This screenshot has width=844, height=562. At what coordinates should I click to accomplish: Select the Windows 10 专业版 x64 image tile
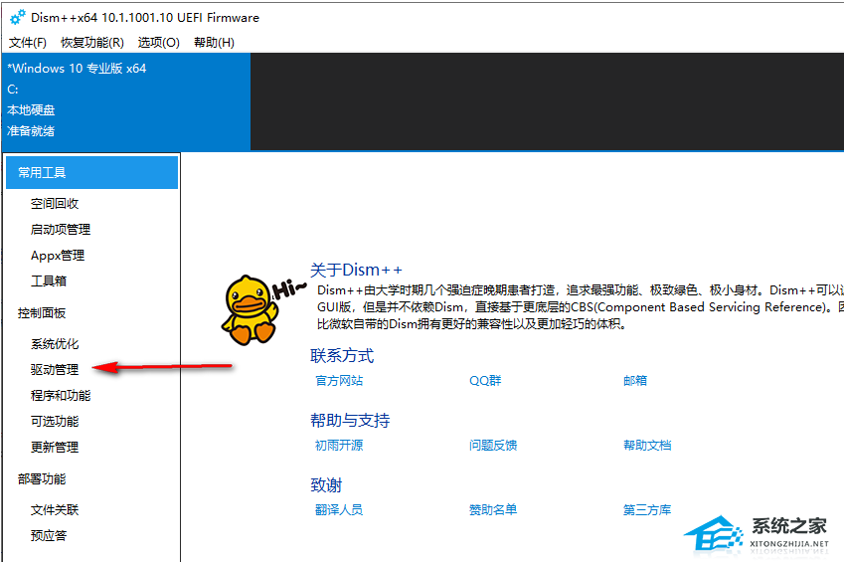[126, 100]
